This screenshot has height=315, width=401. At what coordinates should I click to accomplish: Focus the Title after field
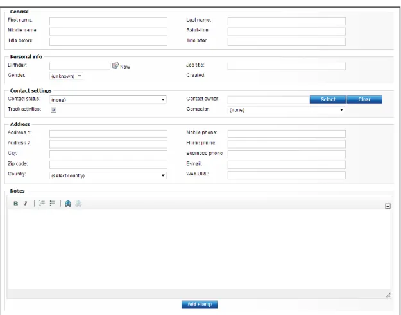[x=287, y=42]
